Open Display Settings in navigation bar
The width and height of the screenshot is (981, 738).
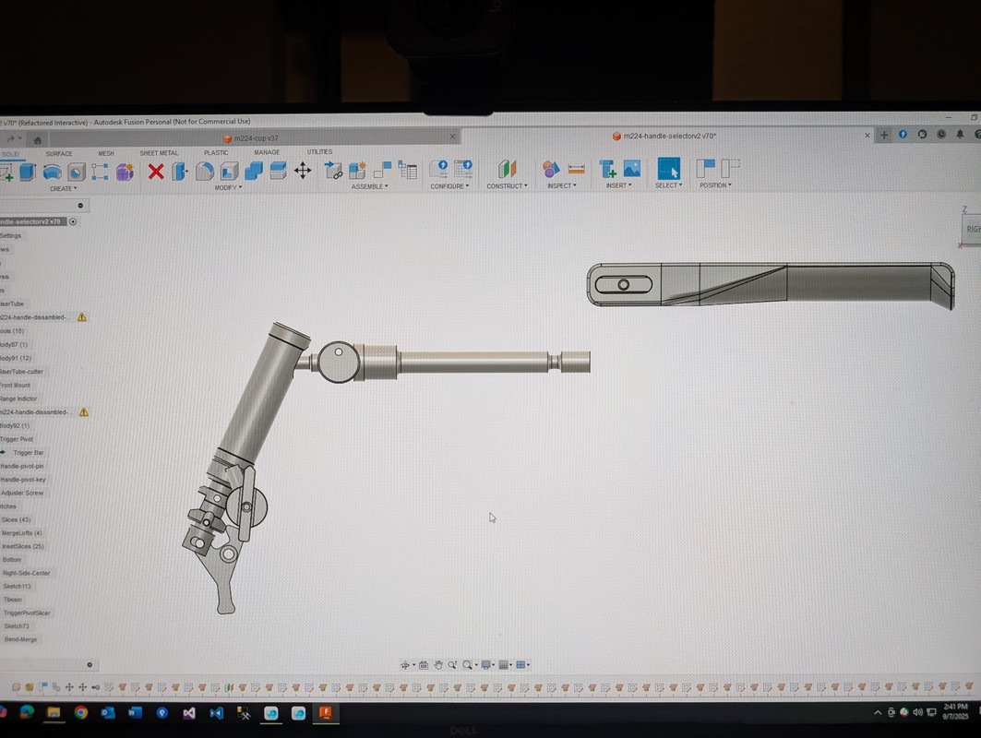click(486, 665)
